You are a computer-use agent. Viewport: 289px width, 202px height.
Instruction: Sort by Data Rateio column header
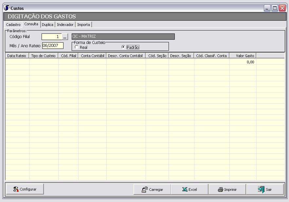click(17, 56)
